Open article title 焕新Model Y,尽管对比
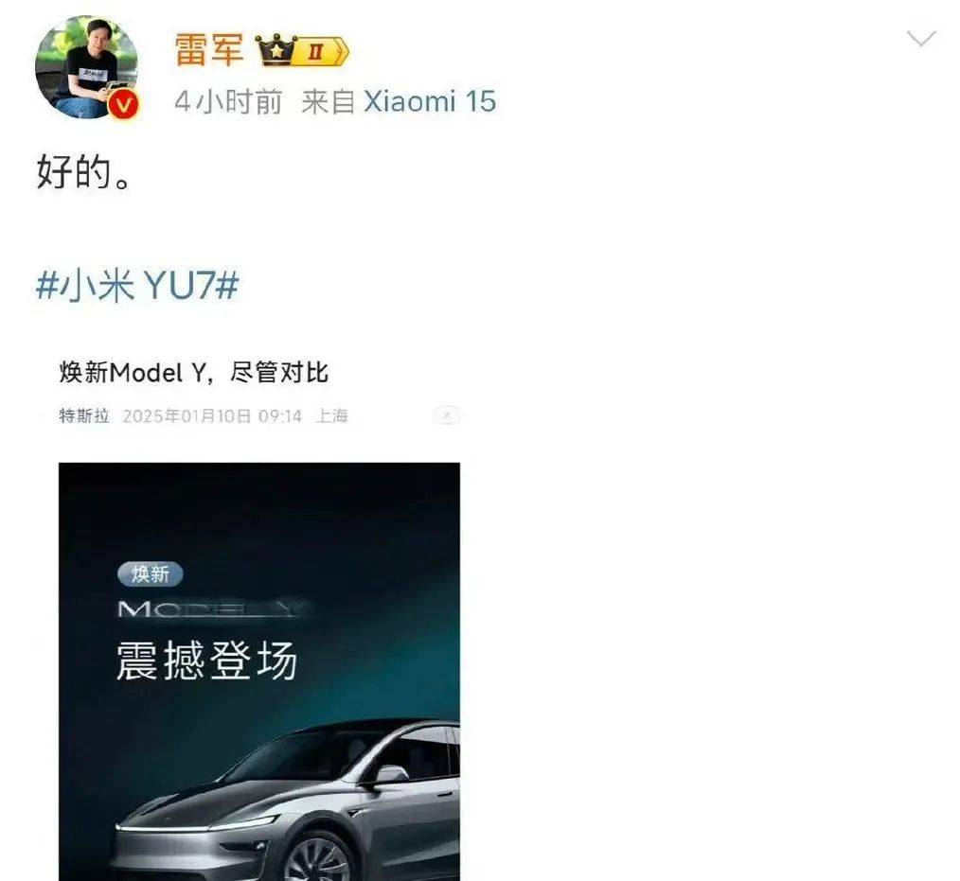 pos(194,372)
